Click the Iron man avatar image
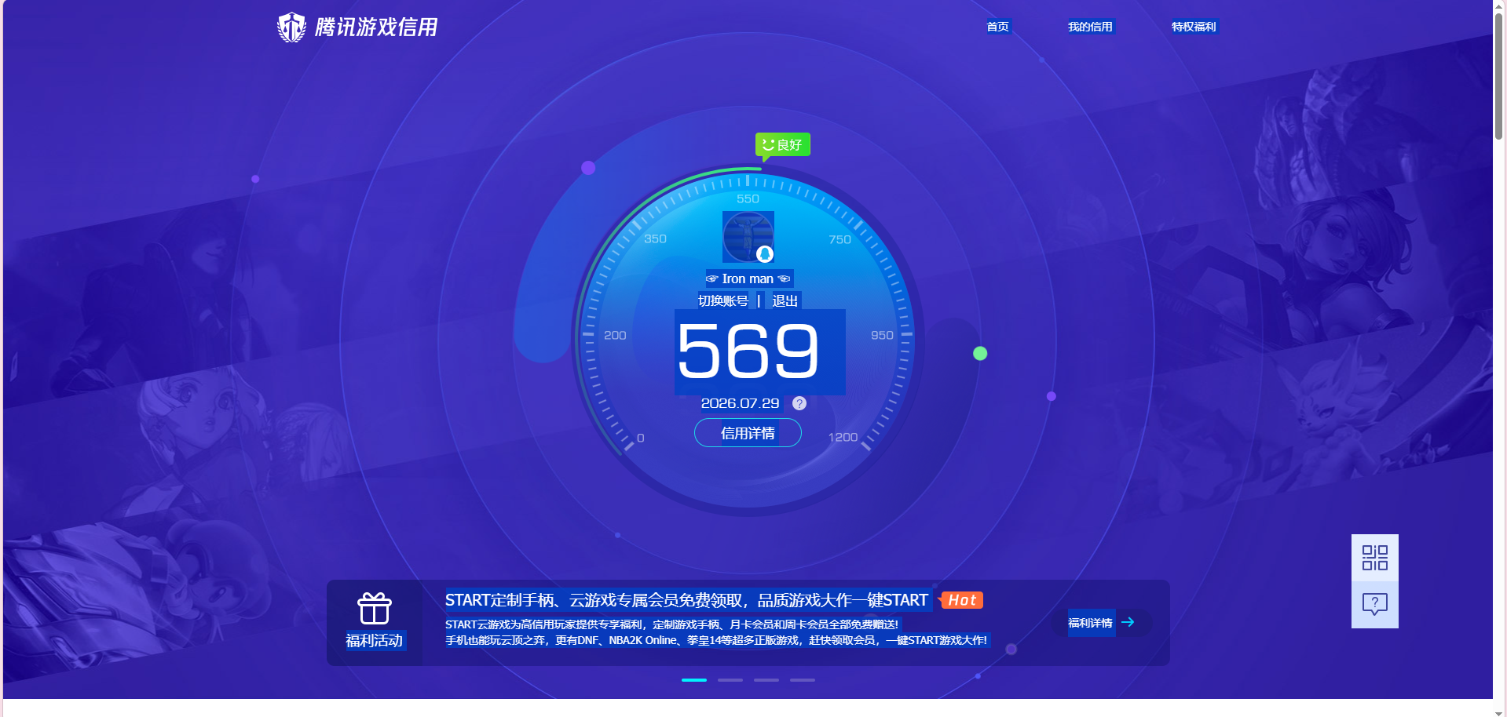Viewport: 1507px width, 717px height. [748, 237]
